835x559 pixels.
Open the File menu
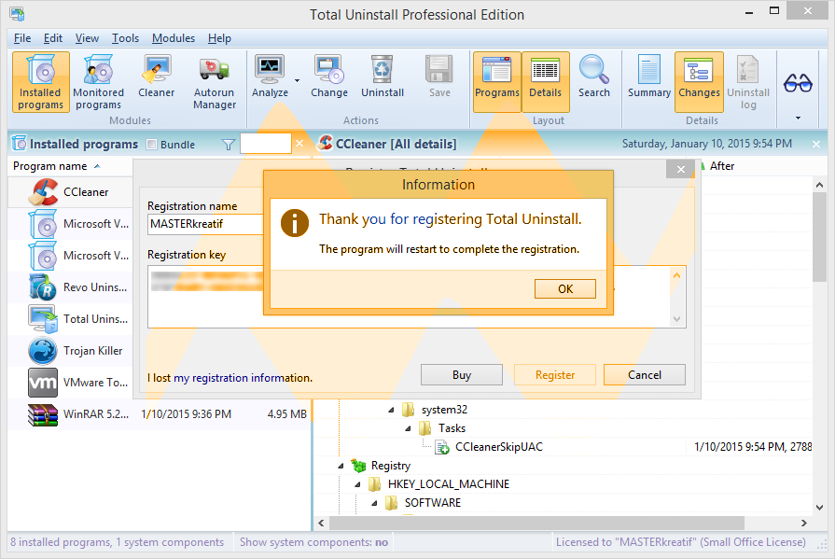21,38
